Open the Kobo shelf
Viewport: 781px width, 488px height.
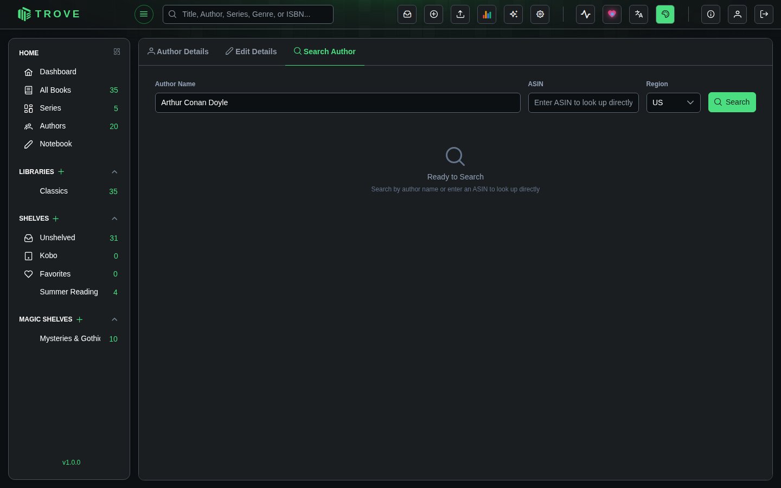[69, 255]
